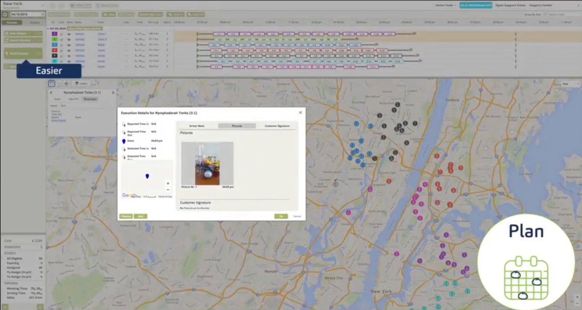582x310 pixels.
Task: Click the green color swatch for route 2
Action: 55,39
